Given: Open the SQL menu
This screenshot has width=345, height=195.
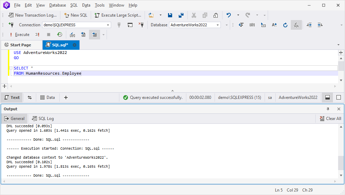Looking at the screenshot, I should 74,5.
